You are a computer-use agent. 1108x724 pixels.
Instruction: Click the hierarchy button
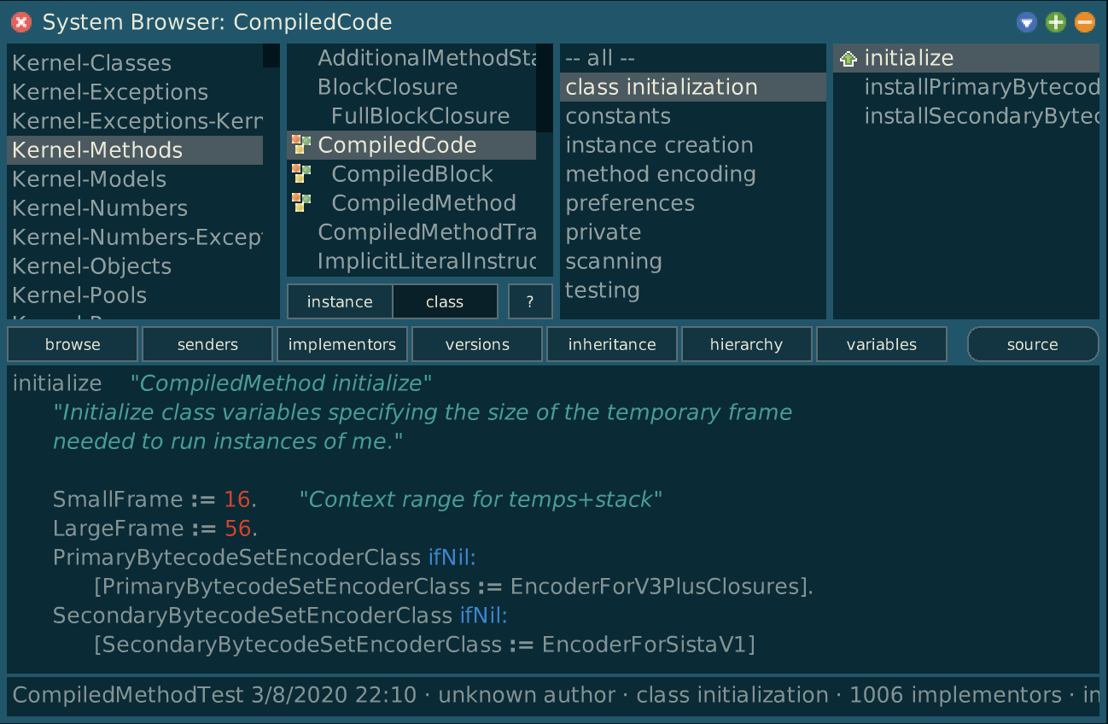pyautogui.click(x=747, y=344)
